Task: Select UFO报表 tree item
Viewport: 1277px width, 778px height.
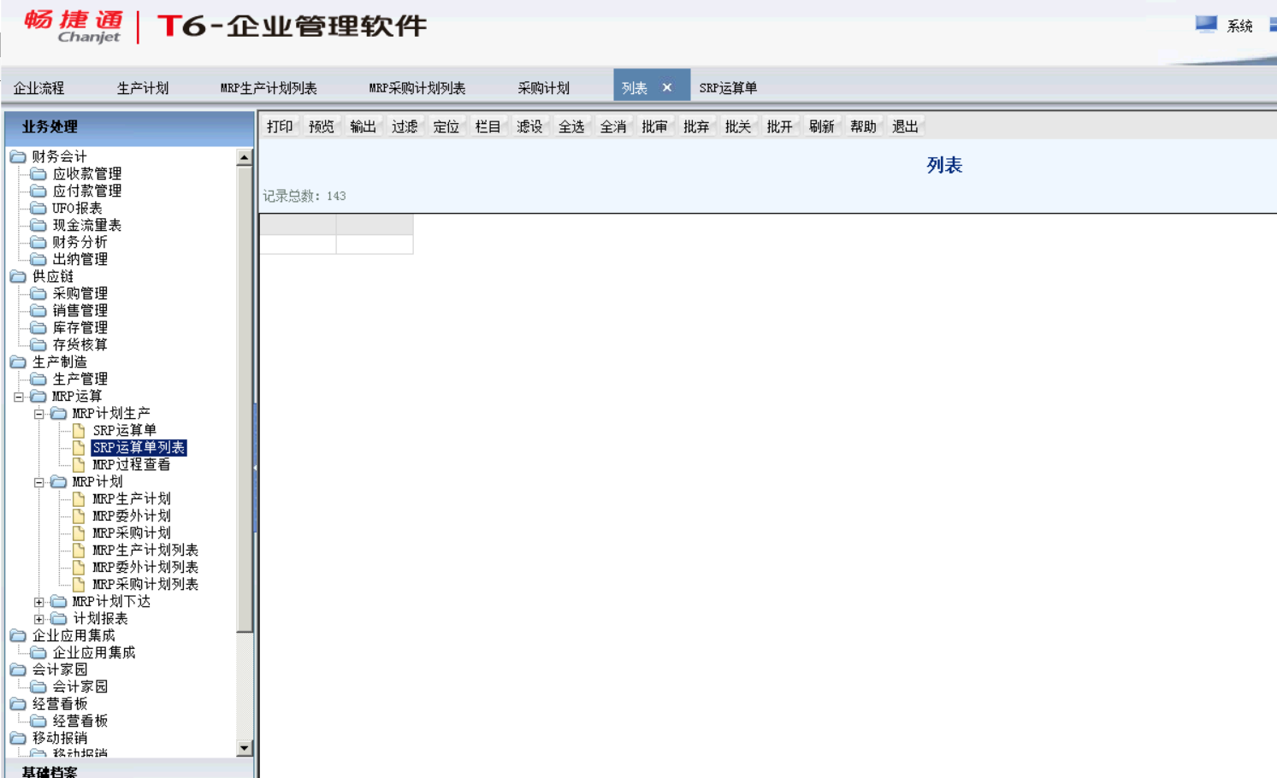Action: click(77, 208)
